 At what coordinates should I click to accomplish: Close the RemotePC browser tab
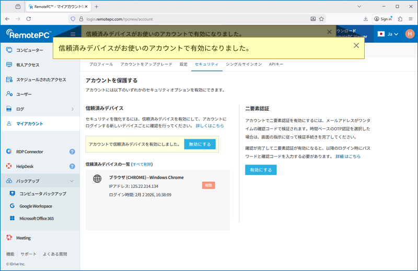[86, 7]
